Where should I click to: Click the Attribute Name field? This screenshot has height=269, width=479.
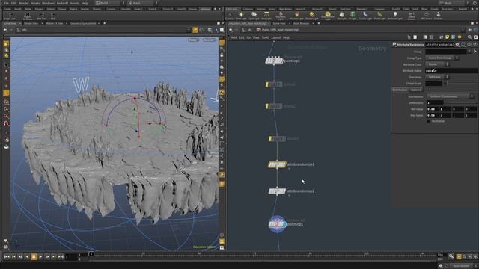click(451, 71)
